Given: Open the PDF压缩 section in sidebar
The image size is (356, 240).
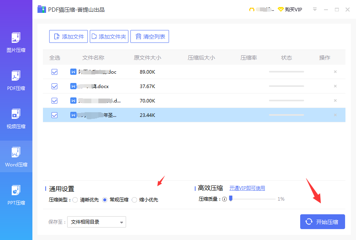Looking at the screenshot, I should [16, 80].
